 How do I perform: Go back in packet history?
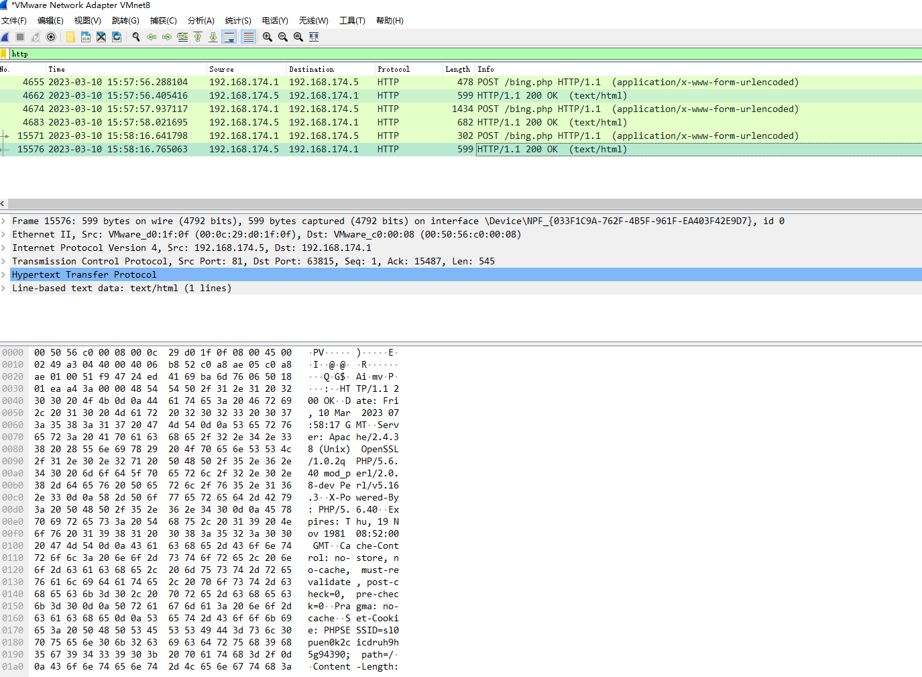point(152,37)
